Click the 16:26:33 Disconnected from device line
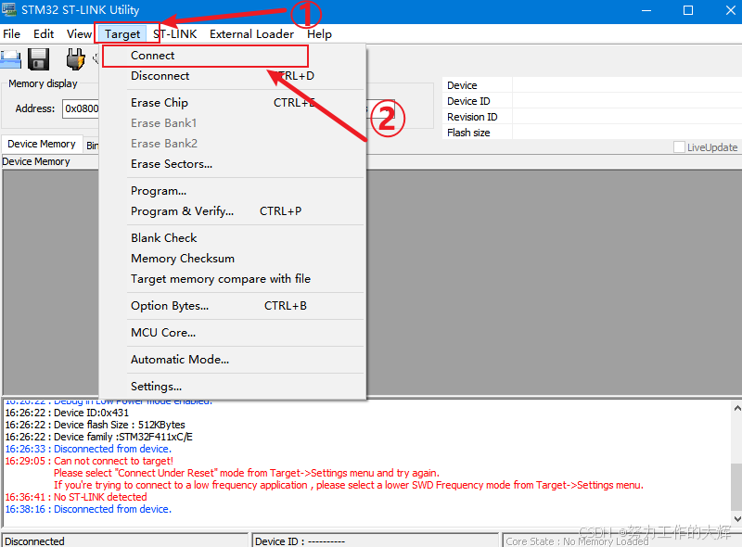The height and width of the screenshot is (547, 742). coord(88,449)
